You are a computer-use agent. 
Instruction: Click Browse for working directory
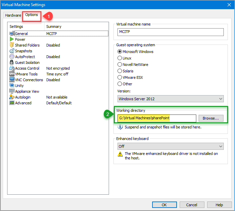click(x=211, y=118)
